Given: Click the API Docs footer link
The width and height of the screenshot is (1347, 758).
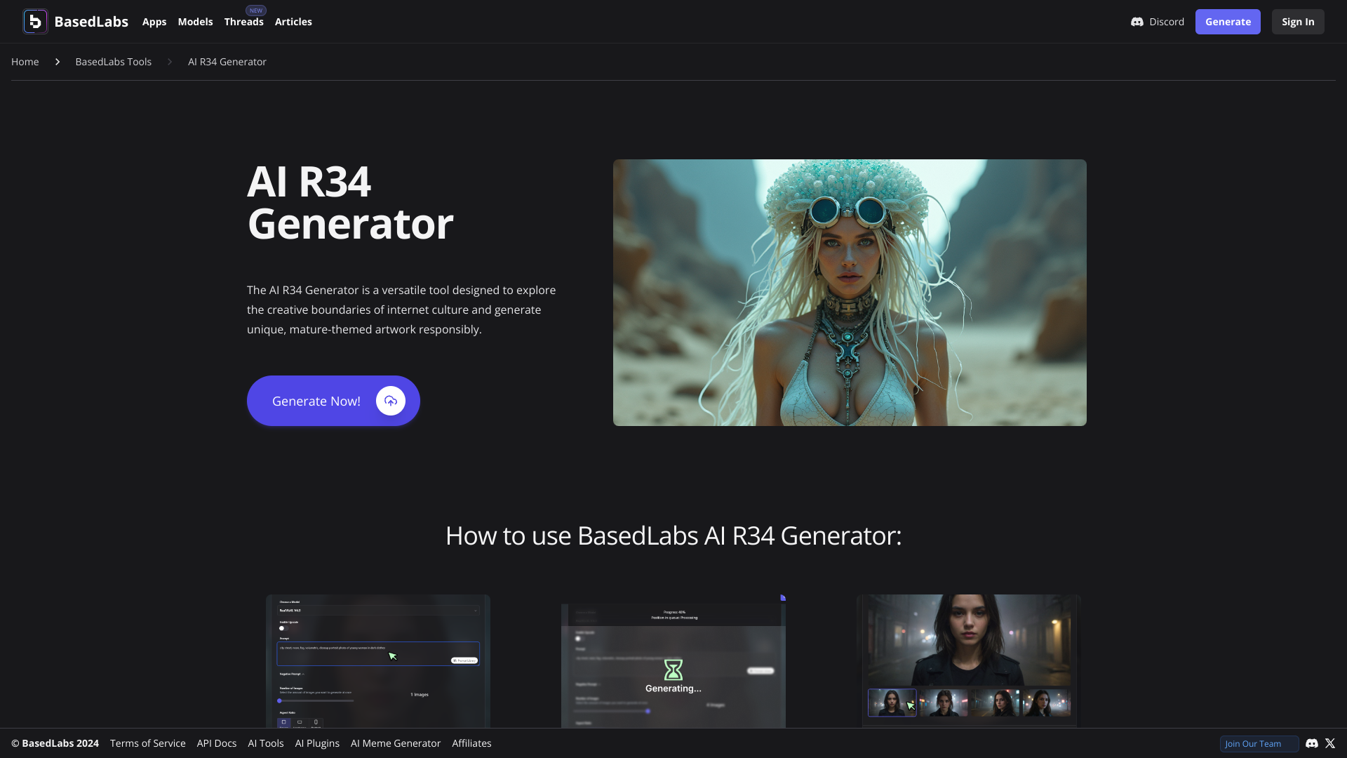Looking at the screenshot, I should tap(217, 743).
